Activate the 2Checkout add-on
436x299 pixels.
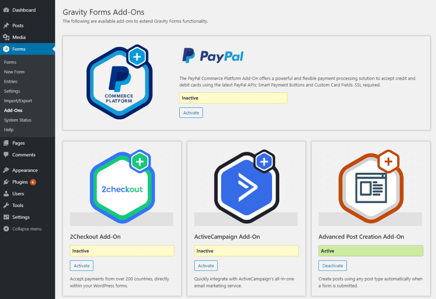tap(81, 266)
